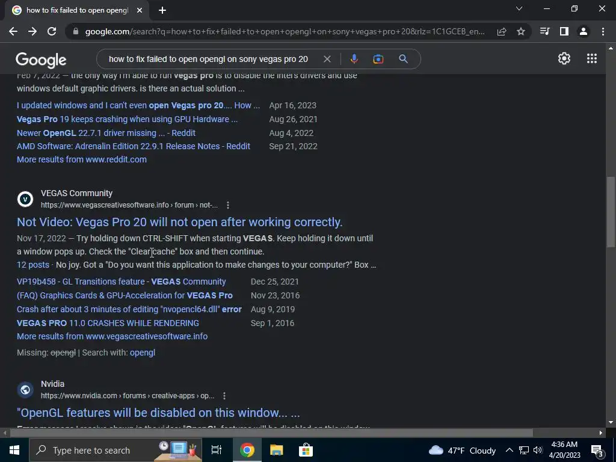616x462 pixels.
Task: Open 'Not Video: Vegas Pro 20 will not open' result
Action: point(179,222)
